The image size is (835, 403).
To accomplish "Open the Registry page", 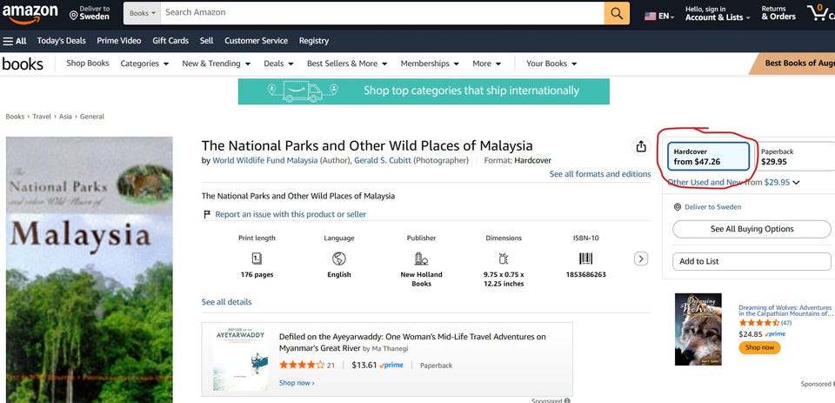I will (314, 41).
